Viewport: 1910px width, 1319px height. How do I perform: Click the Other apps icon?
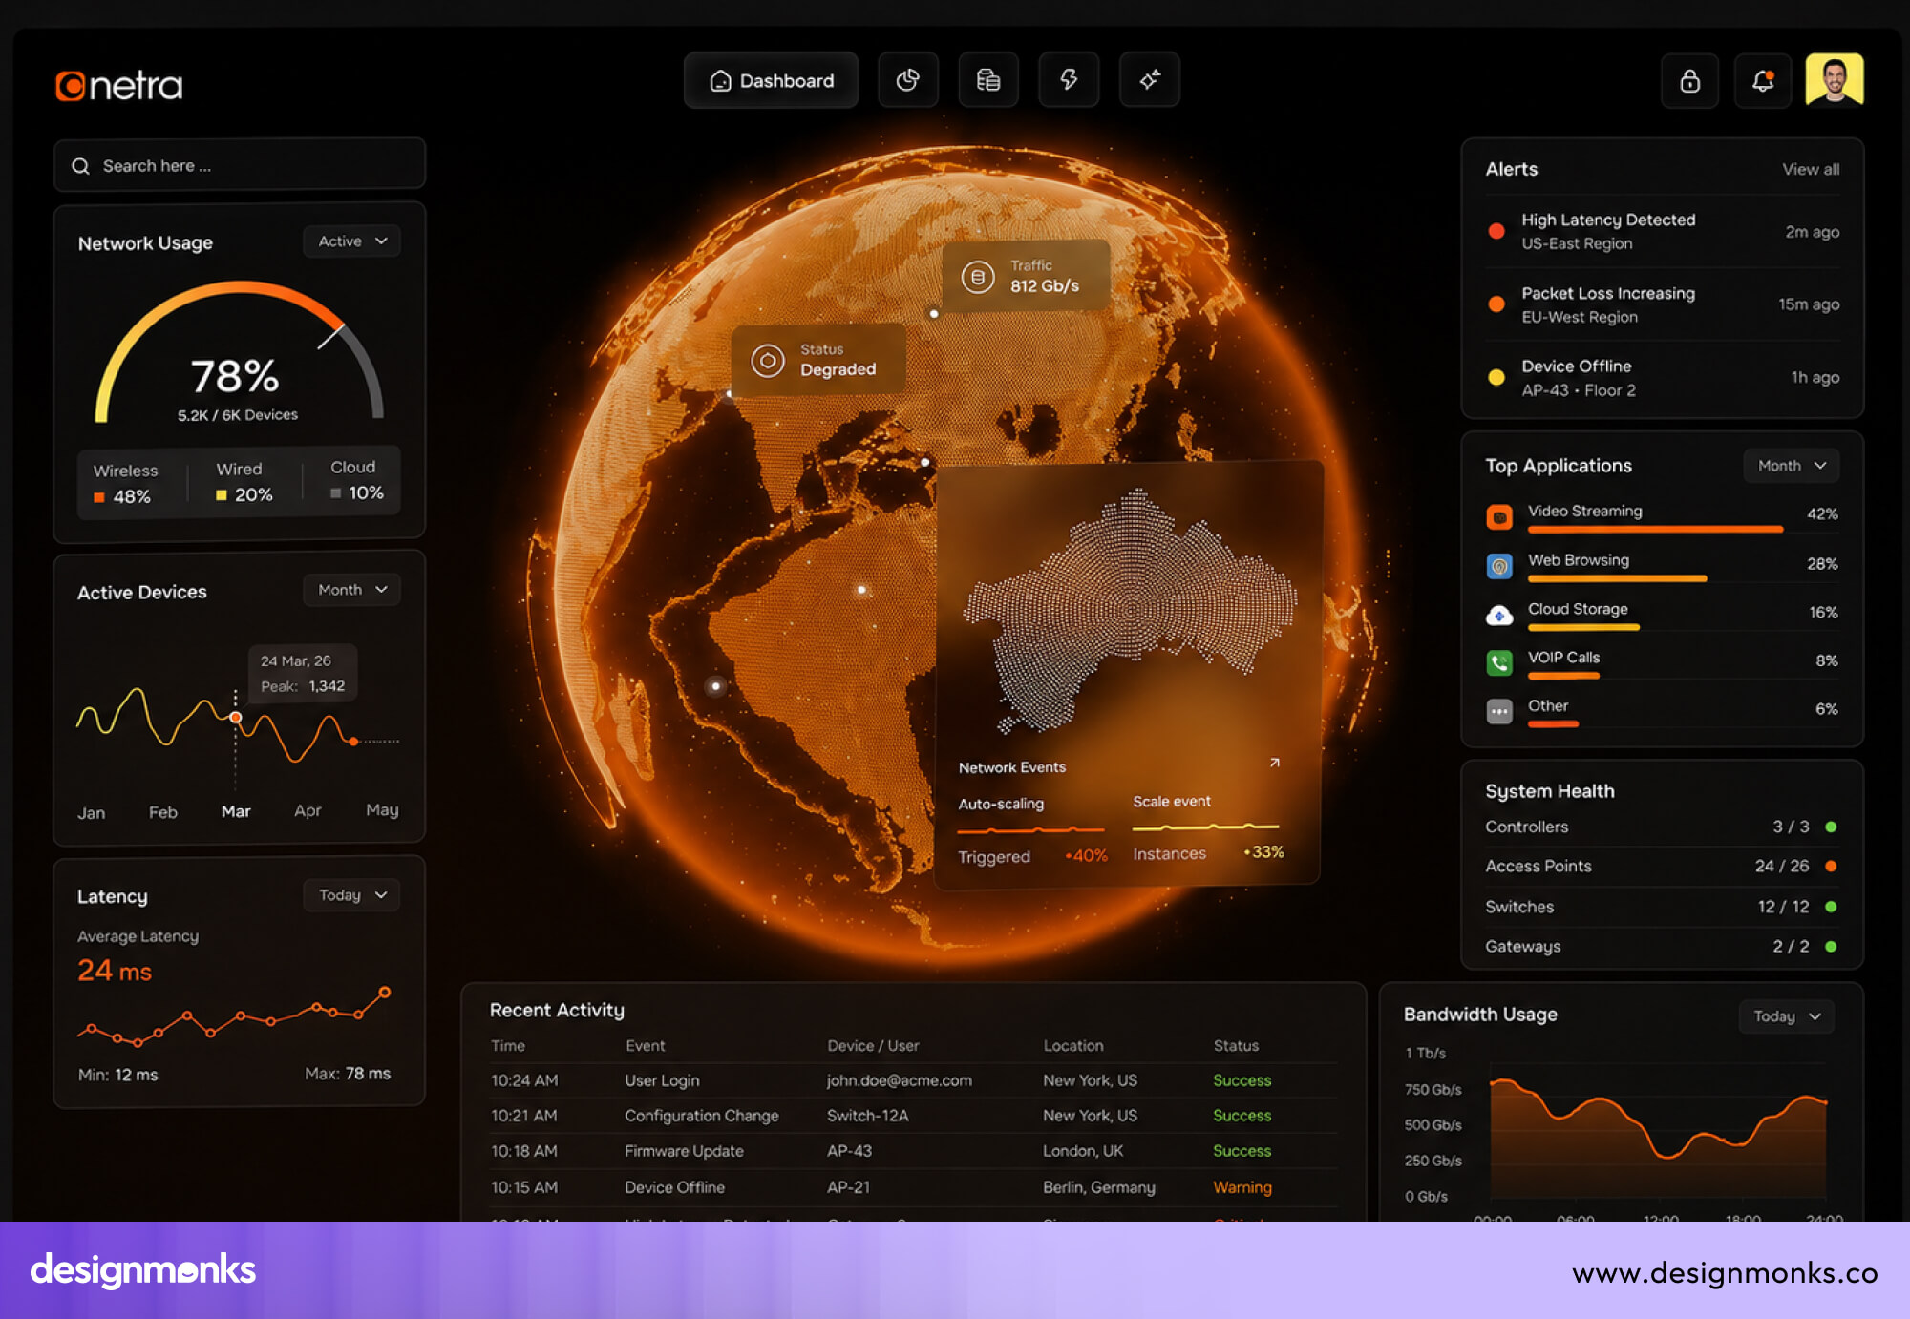point(1499,711)
